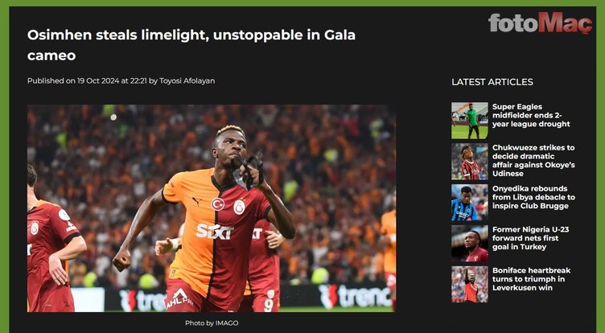Viewport: 605px width, 333px height.
Task: Read 'Onyedika rebounds from Libya debacle' article
Action: pyautogui.click(x=533, y=197)
